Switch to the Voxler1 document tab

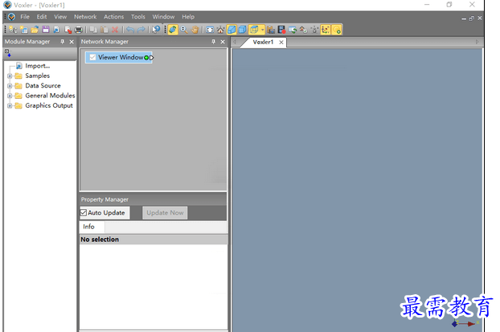[263, 42]
